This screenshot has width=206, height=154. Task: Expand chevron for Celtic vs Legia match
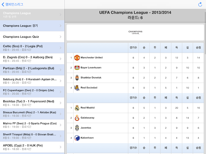click(60, 48)
